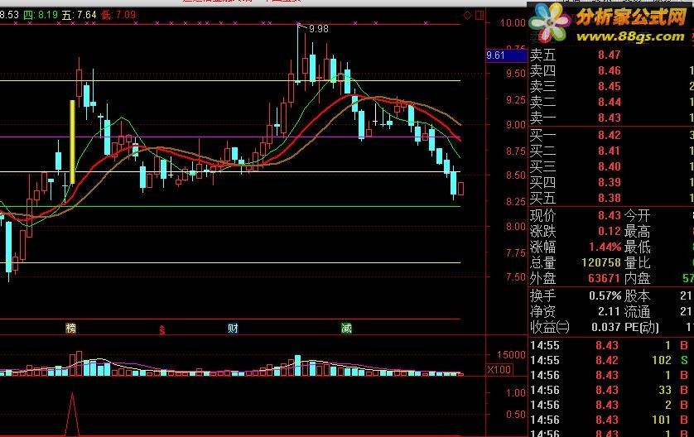Select the 14:56 trade with volume 101 B
This screenshot has height=437, width=694.
coord(611,420)
